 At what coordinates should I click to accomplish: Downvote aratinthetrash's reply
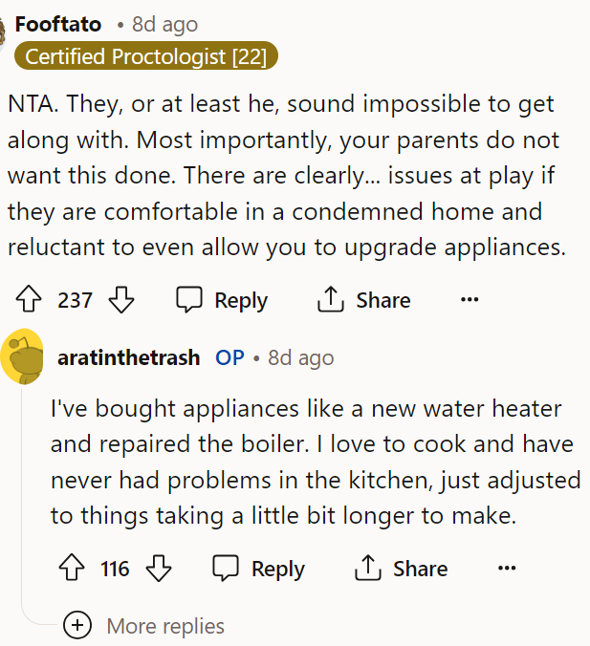159,570
